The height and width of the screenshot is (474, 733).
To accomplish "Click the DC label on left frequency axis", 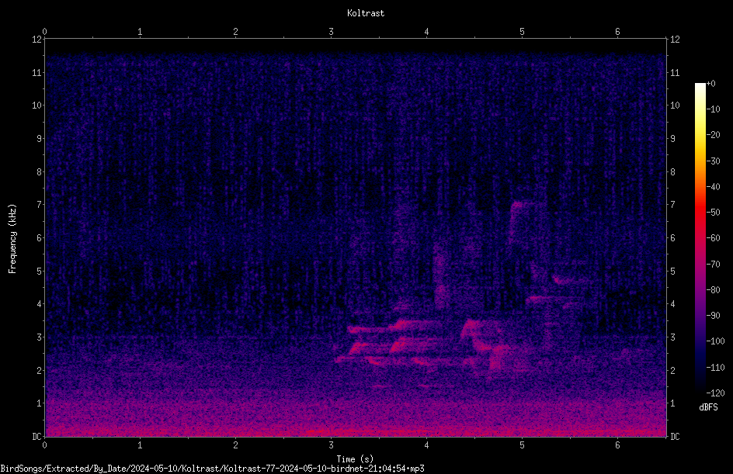I will tap(36, 437).
